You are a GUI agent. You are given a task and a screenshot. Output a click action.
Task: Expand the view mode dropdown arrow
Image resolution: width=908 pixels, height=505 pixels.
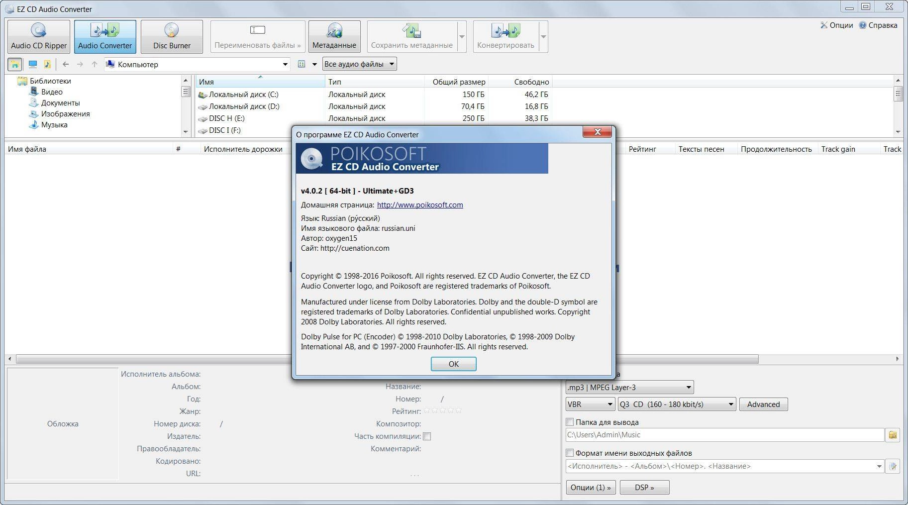tap(314, 64)
